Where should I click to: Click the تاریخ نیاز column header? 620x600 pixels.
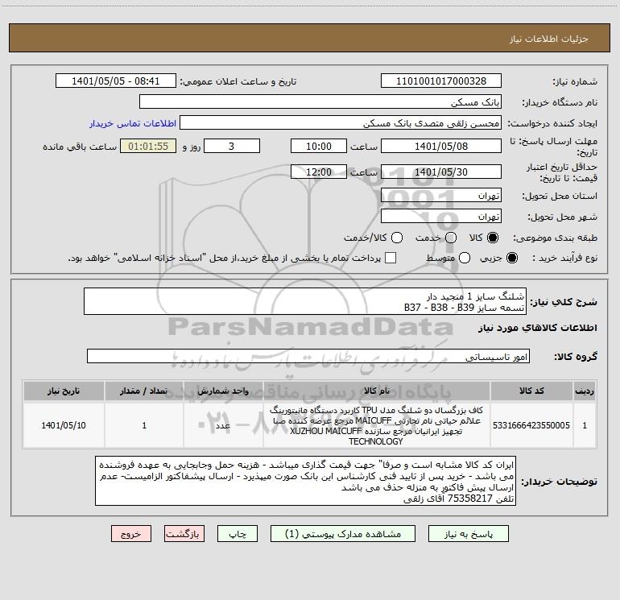coord(64,391)
